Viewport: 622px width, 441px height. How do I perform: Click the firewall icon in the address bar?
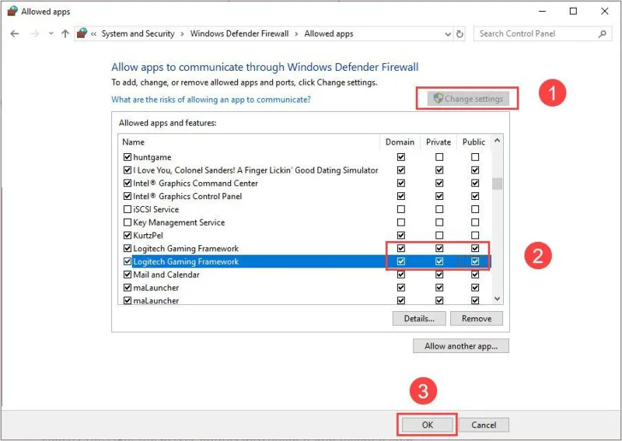tap(82, 33)
